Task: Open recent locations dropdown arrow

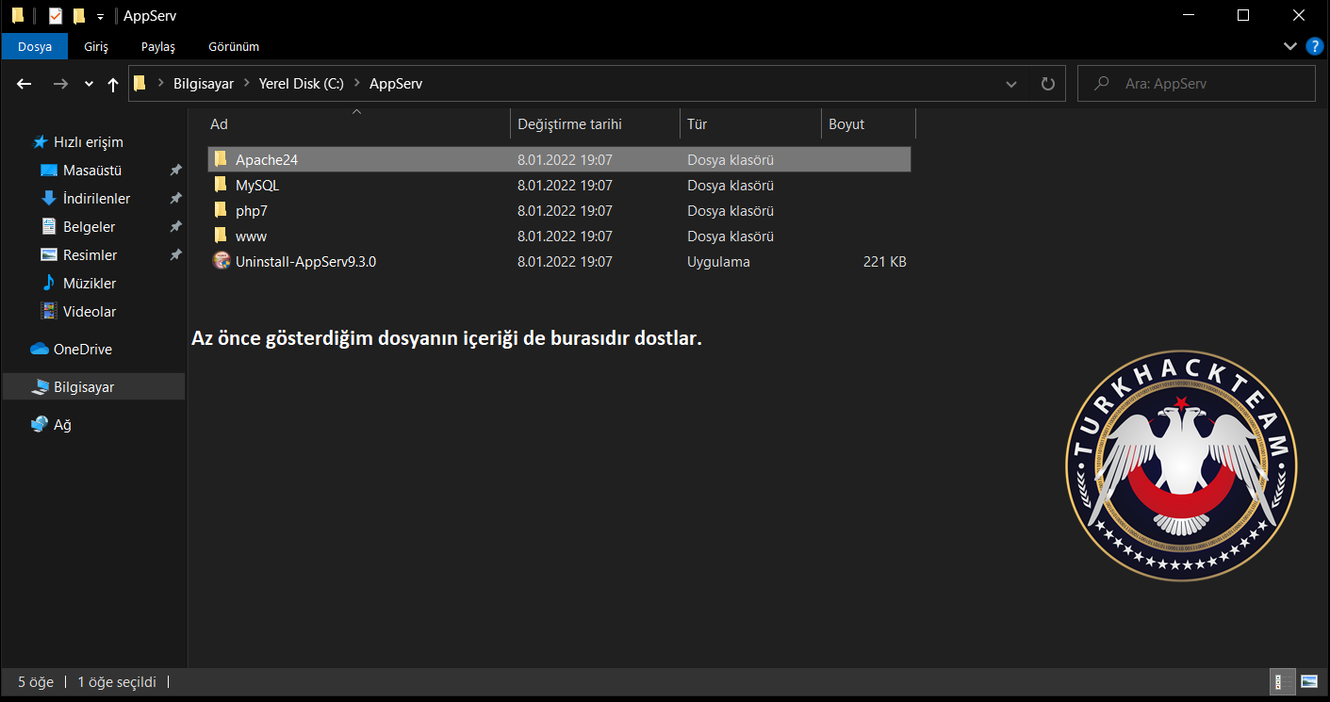Action: 89,84
